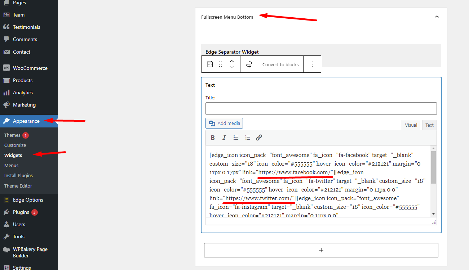Add a block with the plus button
Image resolution: width=469 pixels, height=270 pixels.
(321, 250)
